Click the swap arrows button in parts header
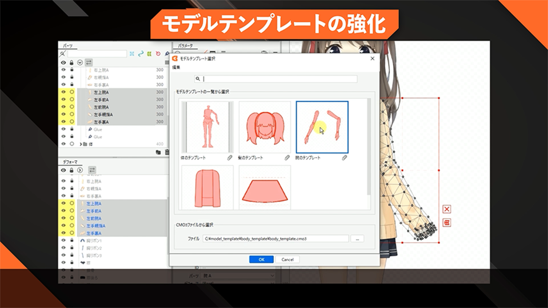This screenshot has height=308, width=548. [x=89, y=62]
